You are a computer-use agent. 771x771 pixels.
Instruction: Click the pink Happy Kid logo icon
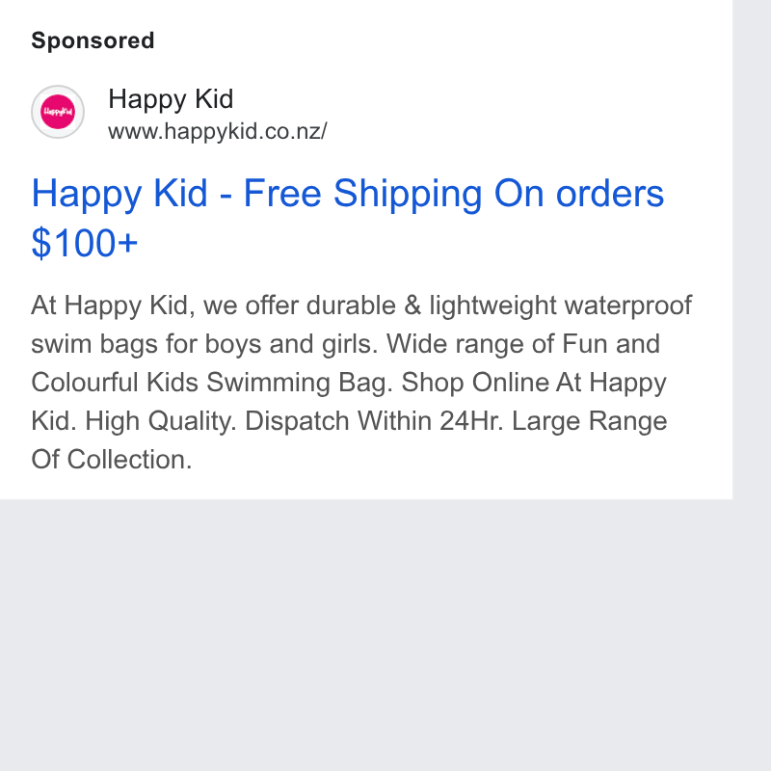coord(58,112)
